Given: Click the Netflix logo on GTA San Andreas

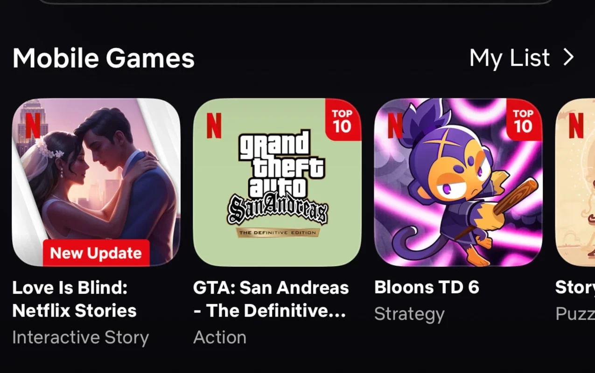Looking at the screenshot, I should pyautogui.click(x=214, y=126).
